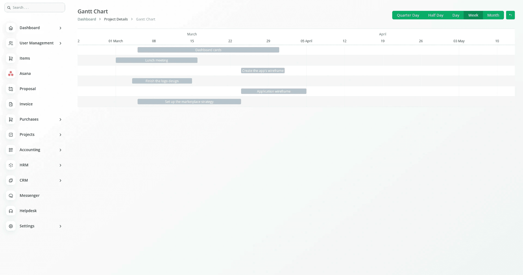Switch to Half Day view
523x275 pixels.
pyautogui.click(x=436, y=15)
